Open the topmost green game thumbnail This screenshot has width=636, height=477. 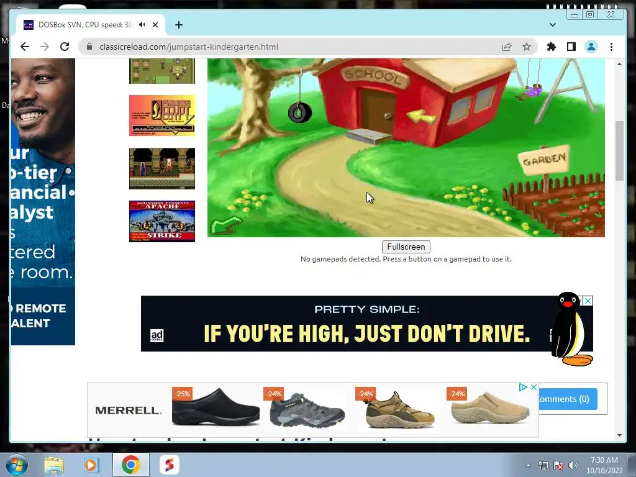coord(162,71)
